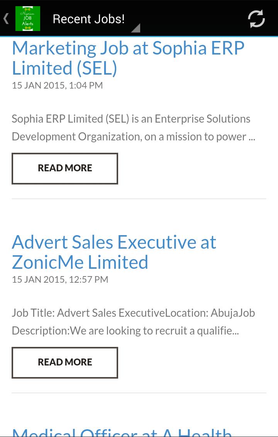The width and height of the screenshot is (278, 437).
Task: Tap the 15 Jan 2015, 1:04 PM timestamp
Action: click(57, 85)
